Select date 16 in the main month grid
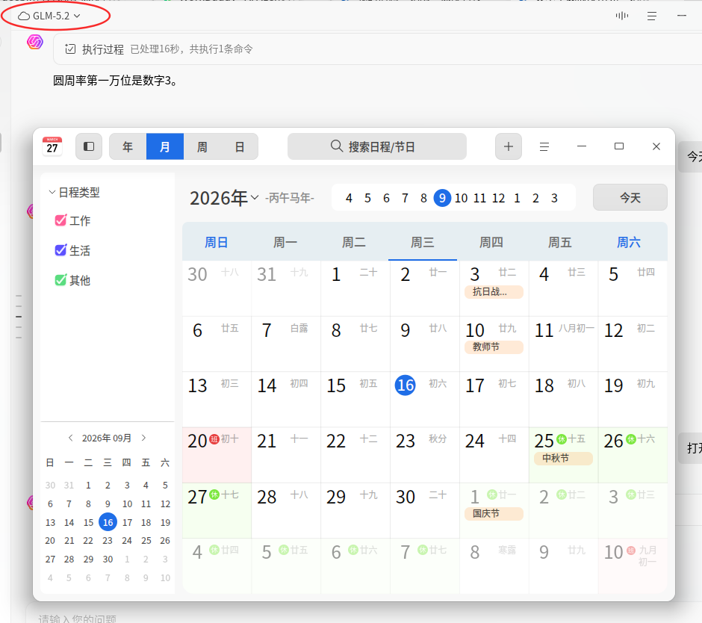This screenshot has height=623, width=702. tap(406, 385)
